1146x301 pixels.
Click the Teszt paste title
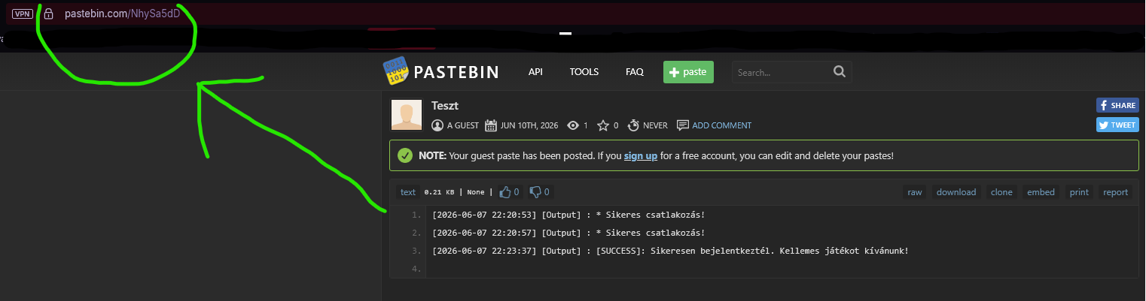(x=445, y=106)
